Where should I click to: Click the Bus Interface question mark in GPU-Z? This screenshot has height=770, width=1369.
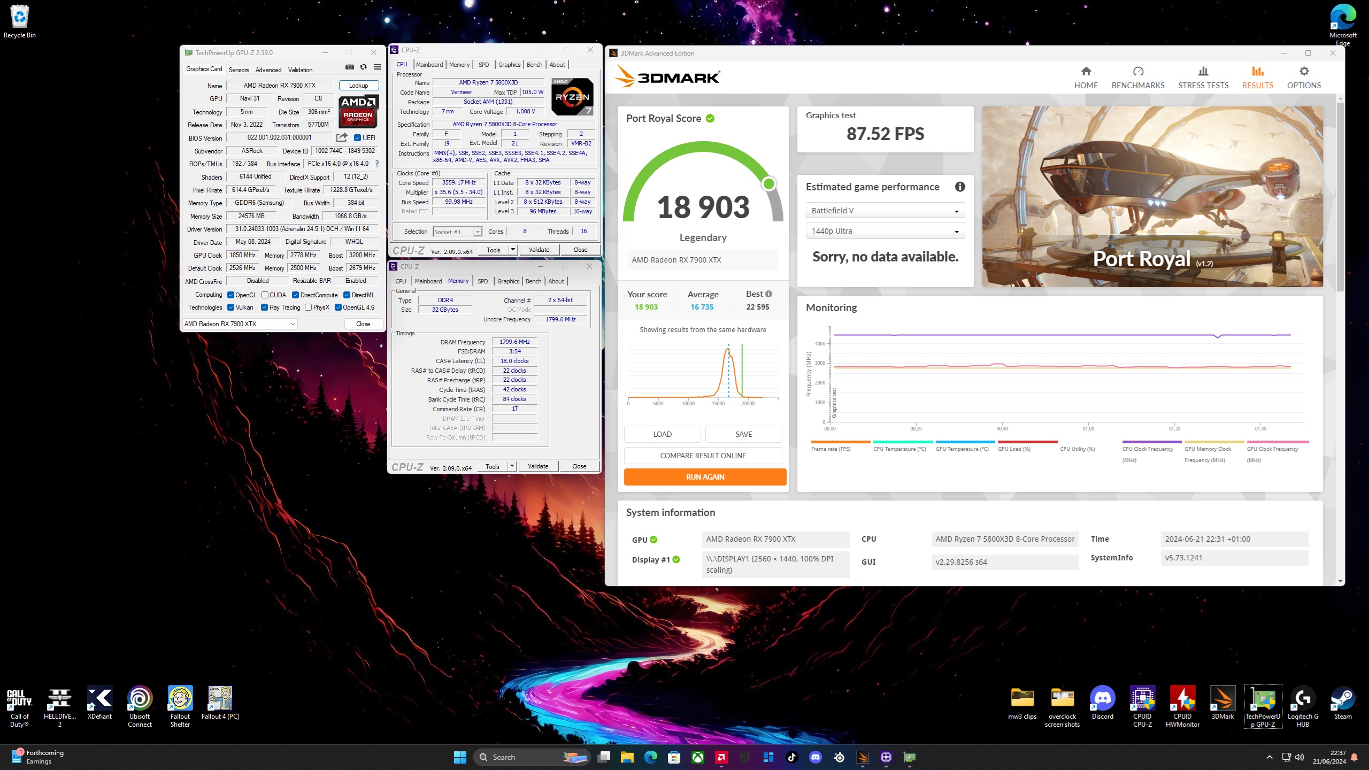377,164
